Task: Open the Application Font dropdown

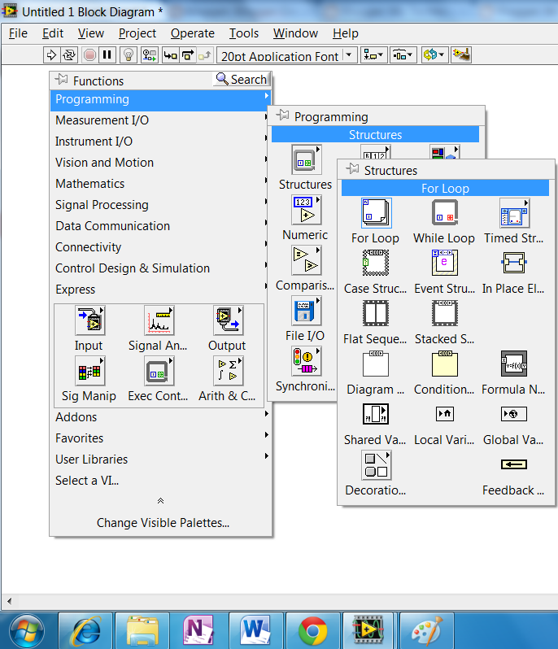Action: (x=286, y=55)
